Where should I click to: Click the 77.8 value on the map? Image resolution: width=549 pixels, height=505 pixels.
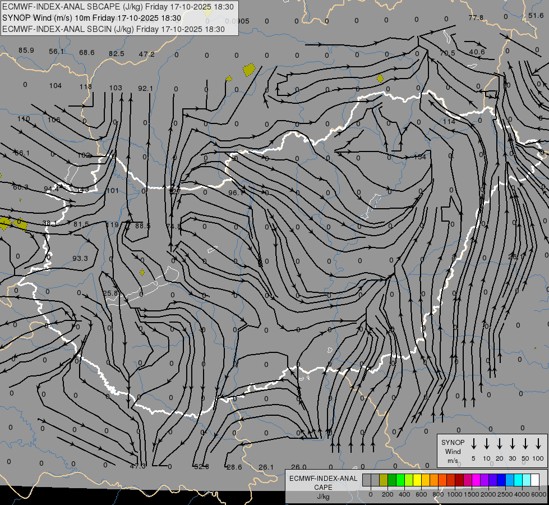point(476,17)
